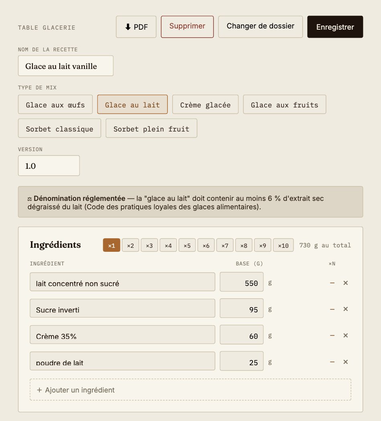The height and width of the screenshot is (421, 381).
Task: Click the 550 g base quantity field
Action: click(x=242, y=282)
